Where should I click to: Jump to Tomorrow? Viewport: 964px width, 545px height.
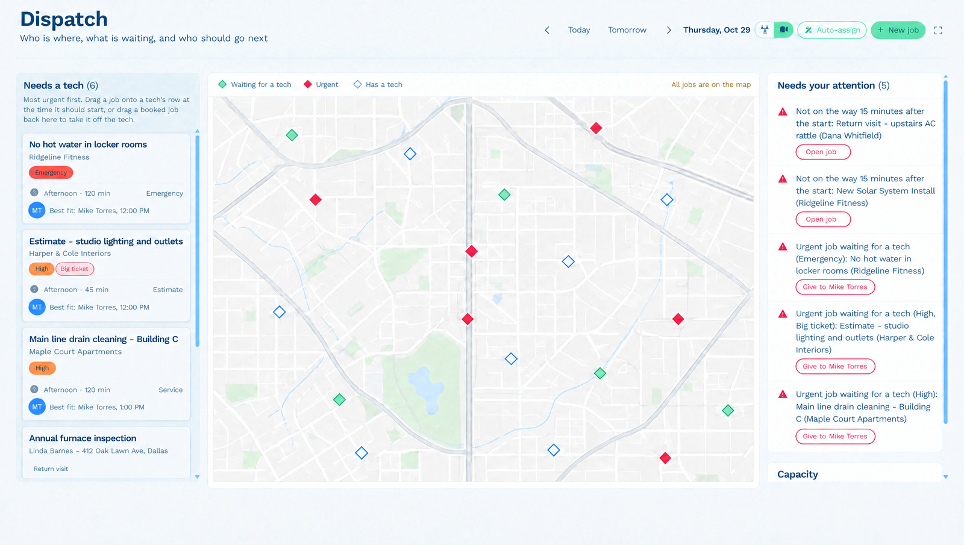point(627,30)
